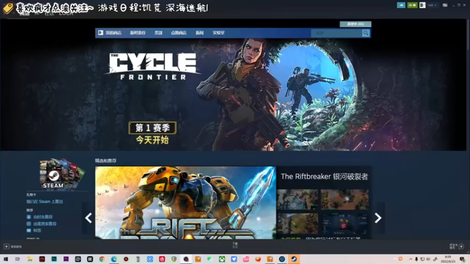
Task: Open 由鉴赏家推荐 curator link
Action: pyautogui.click(x=45, y=224)
